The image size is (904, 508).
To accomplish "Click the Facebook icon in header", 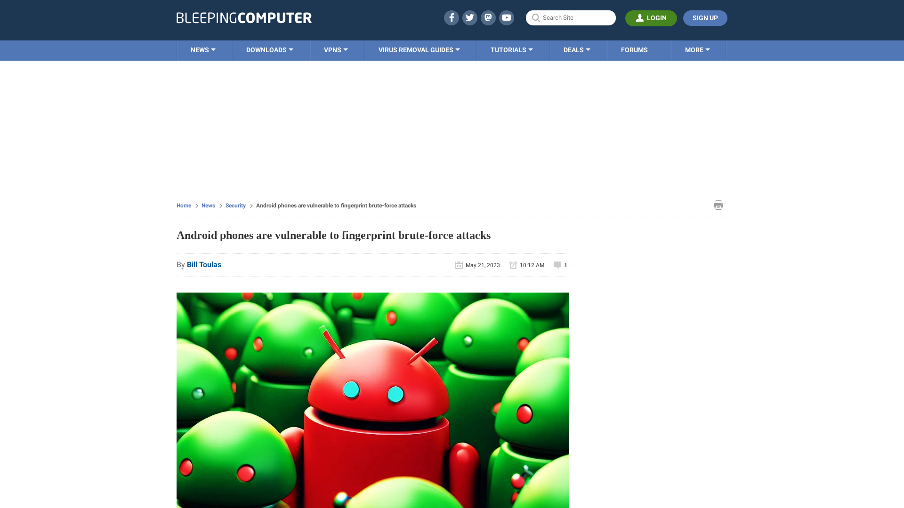I will coord(452,17).
